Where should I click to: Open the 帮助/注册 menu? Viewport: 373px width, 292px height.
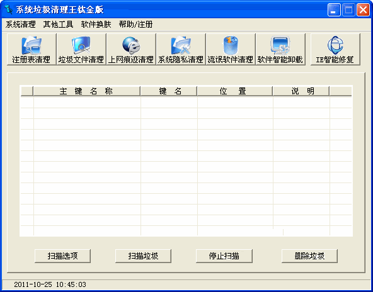click(x=135, y=25)
